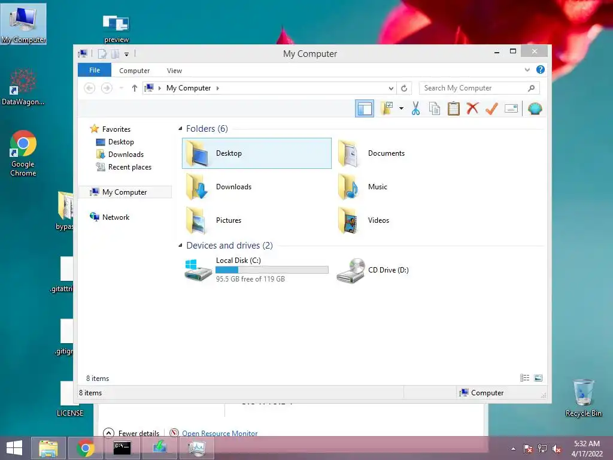This screenshot has height=460, width=613.
Task: Click the Search My Computer field
Action: point(480,88)
